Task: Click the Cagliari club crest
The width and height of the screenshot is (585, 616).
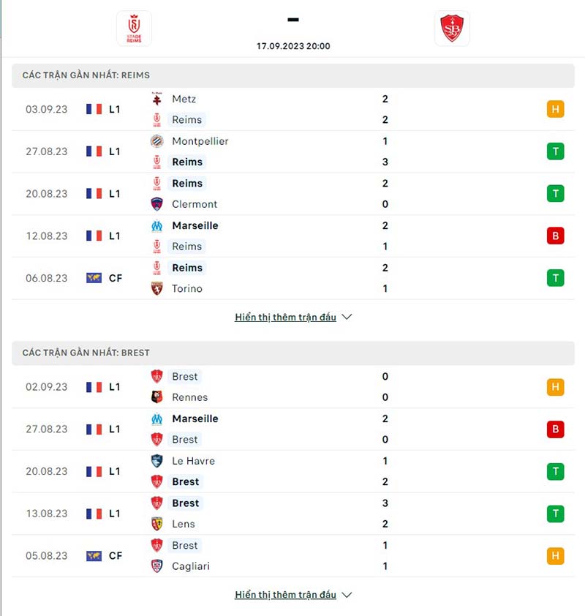Action: click(156, 566)
